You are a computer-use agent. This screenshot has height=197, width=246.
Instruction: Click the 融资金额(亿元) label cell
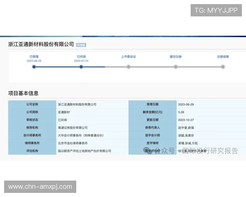(153, 112)
